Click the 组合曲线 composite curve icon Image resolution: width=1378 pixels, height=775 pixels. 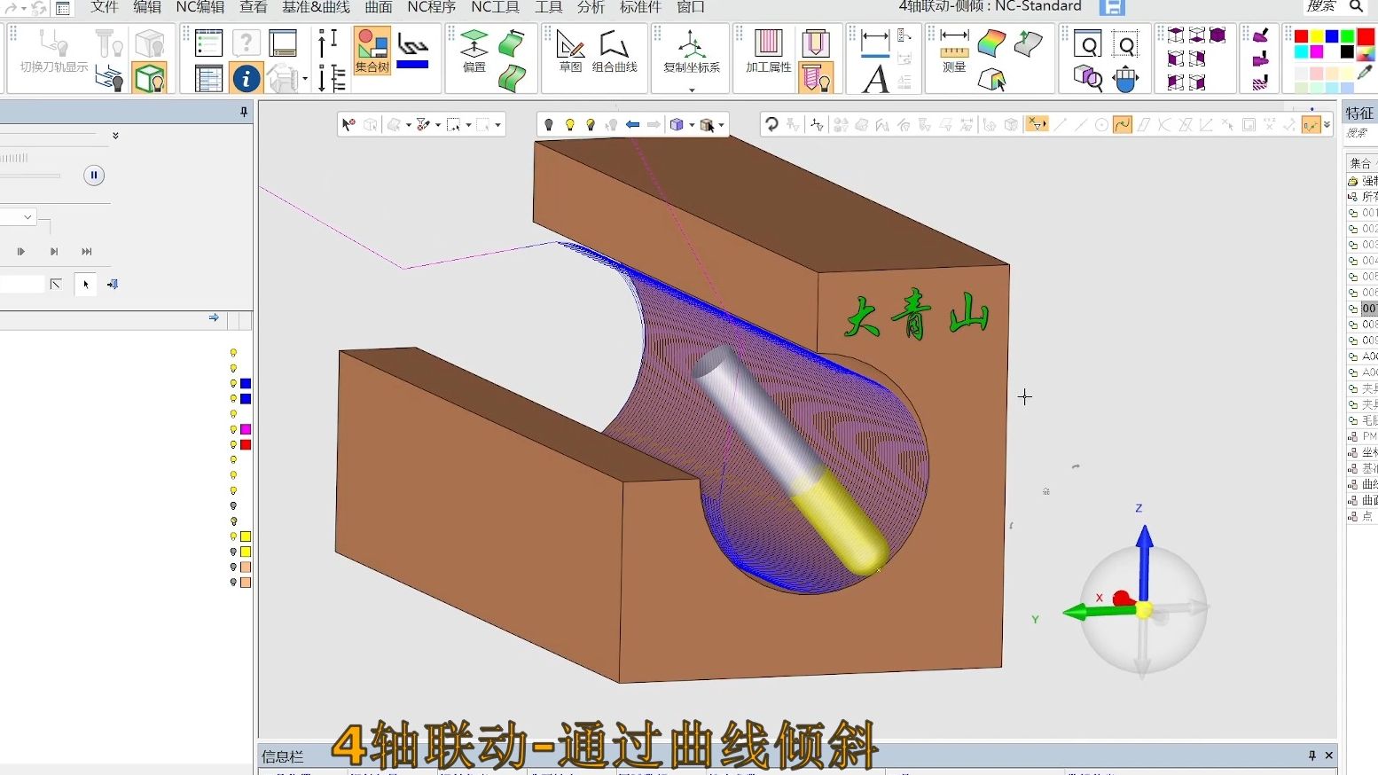point(615,51)
